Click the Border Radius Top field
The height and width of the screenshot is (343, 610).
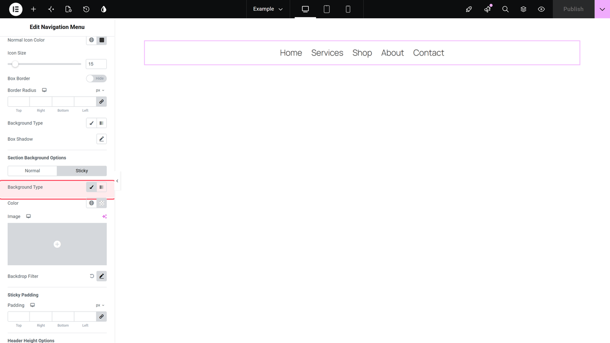(19, 102)
